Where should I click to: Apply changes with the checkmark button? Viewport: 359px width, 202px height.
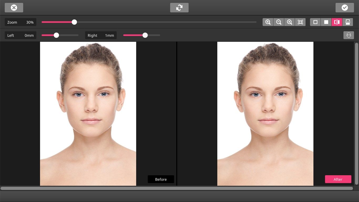(345, 8)
